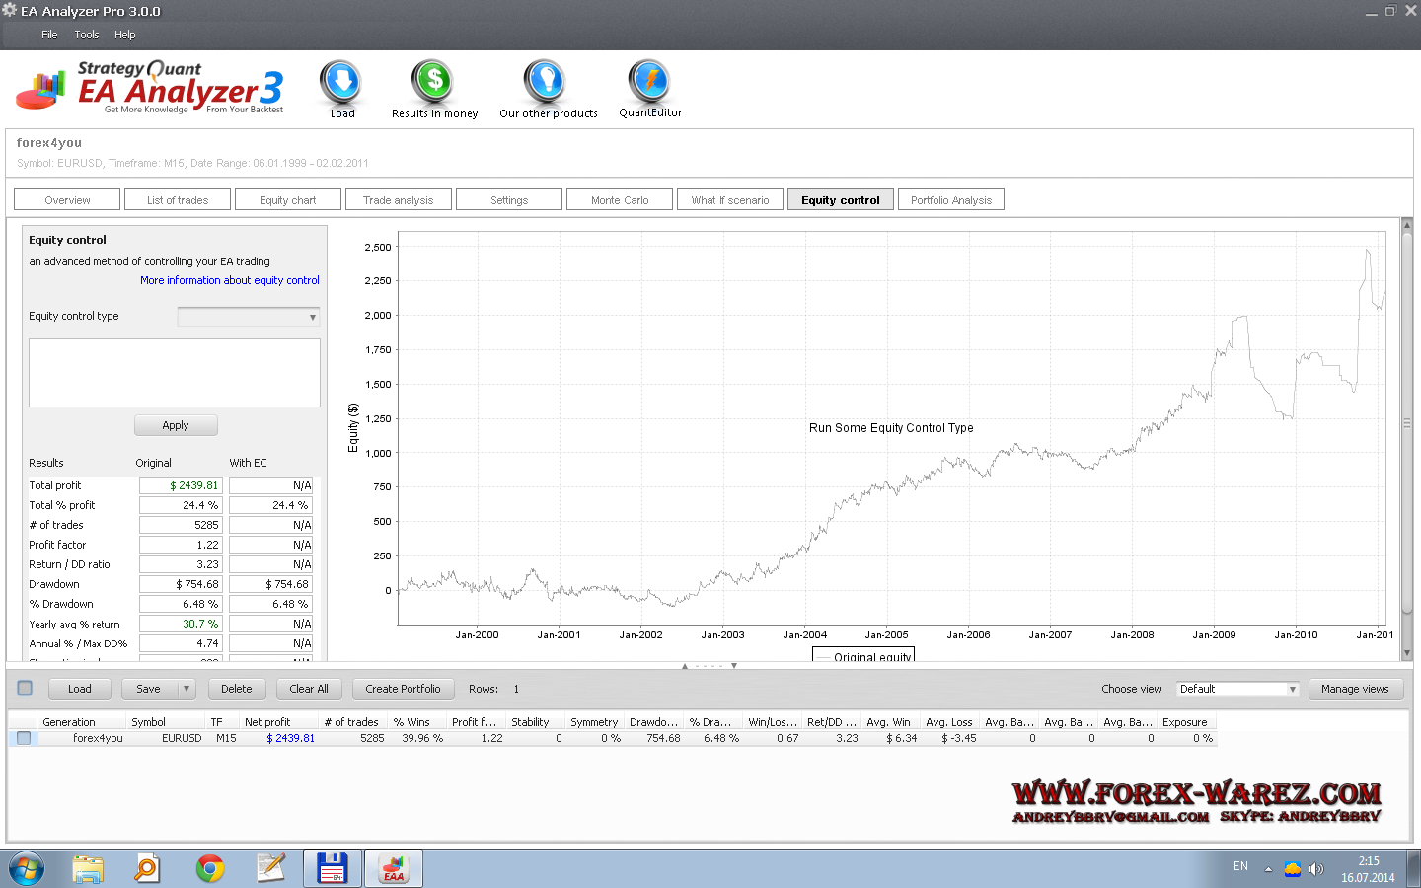This screenshot has width=1421, height=888.
Task: Open the Save button dropdown arrow
Action: pyautogui.click(x=186, y=689)
